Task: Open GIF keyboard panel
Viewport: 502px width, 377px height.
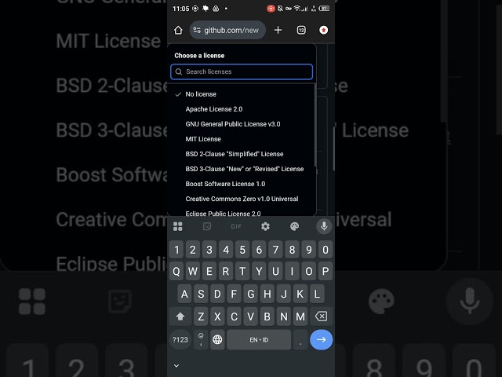Action: 236,227
